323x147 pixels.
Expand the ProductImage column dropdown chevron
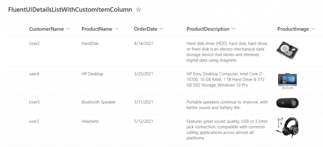click(313, 29)
